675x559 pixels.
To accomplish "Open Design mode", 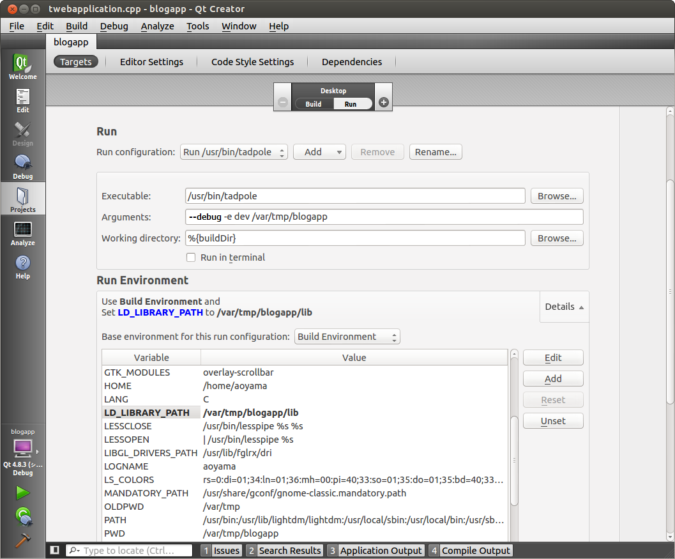I will pos(23,134).
